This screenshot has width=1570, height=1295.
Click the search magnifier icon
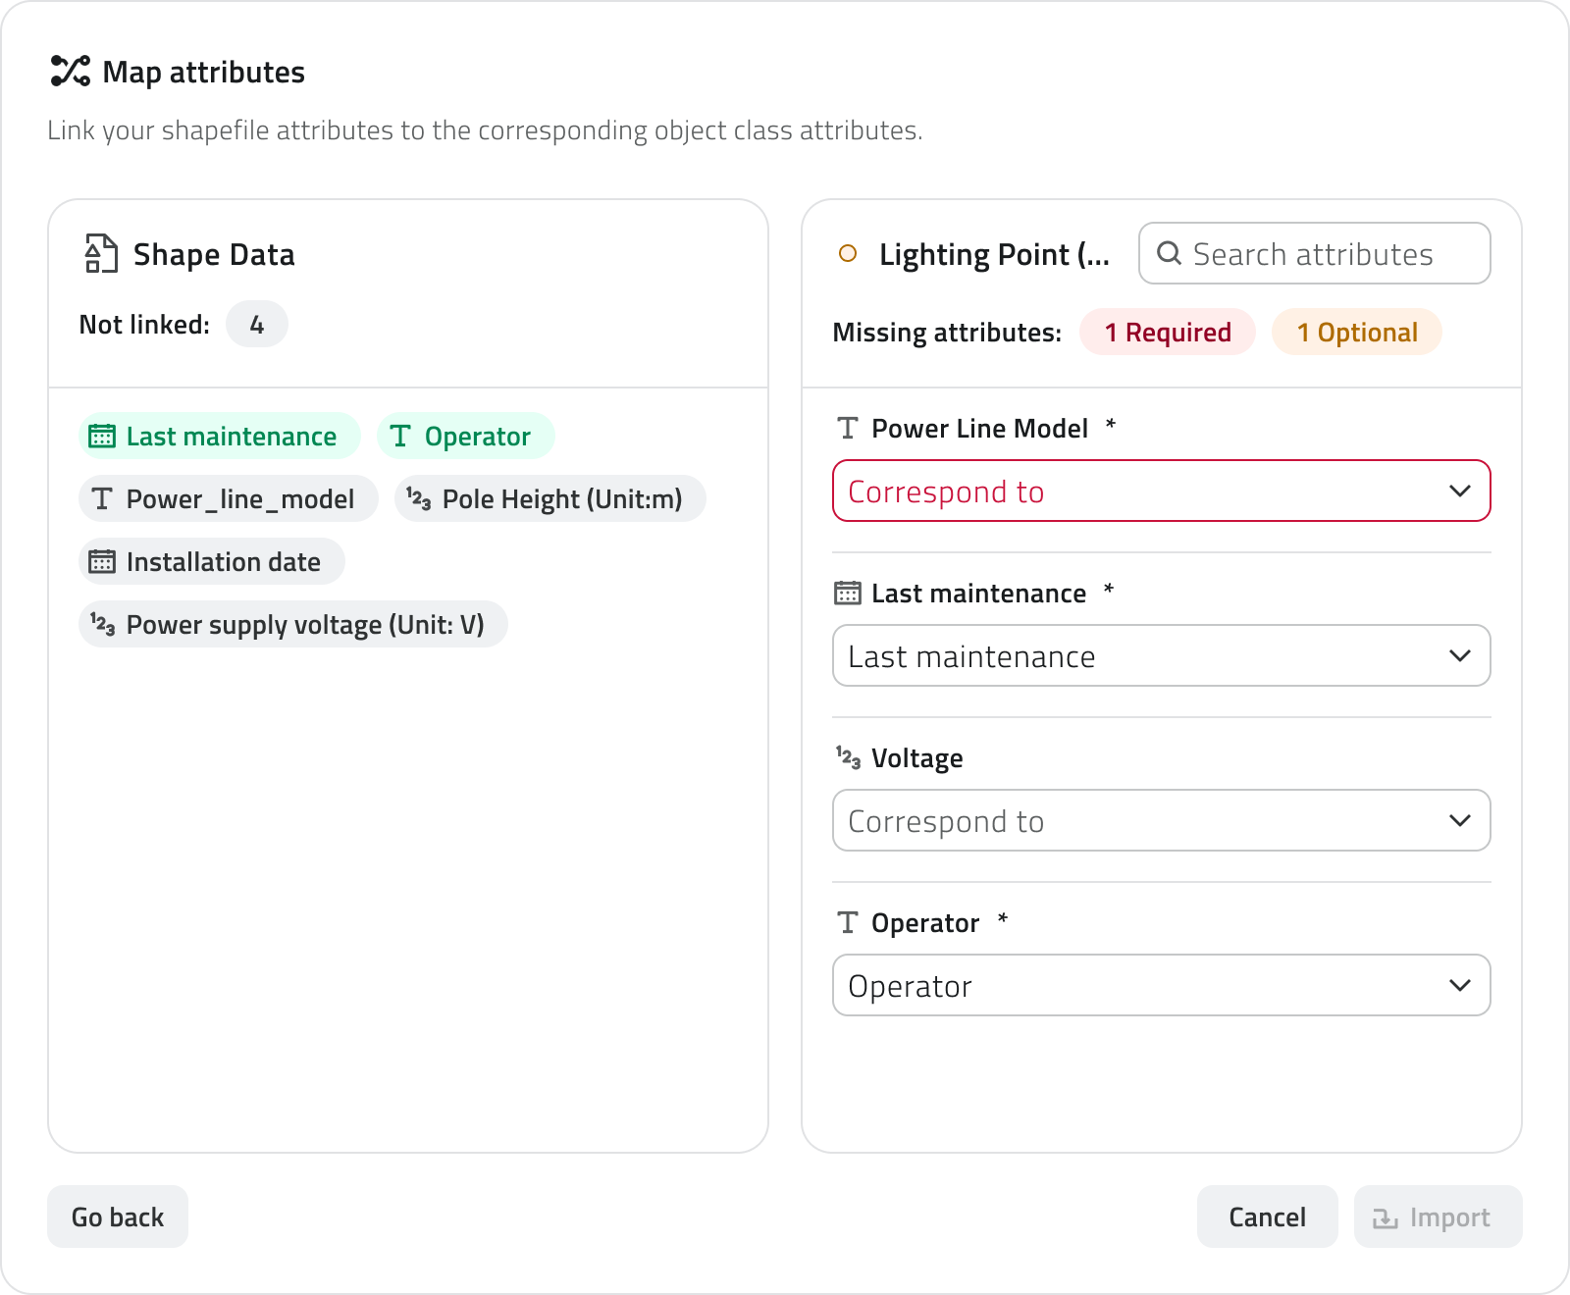(1169, 253)
